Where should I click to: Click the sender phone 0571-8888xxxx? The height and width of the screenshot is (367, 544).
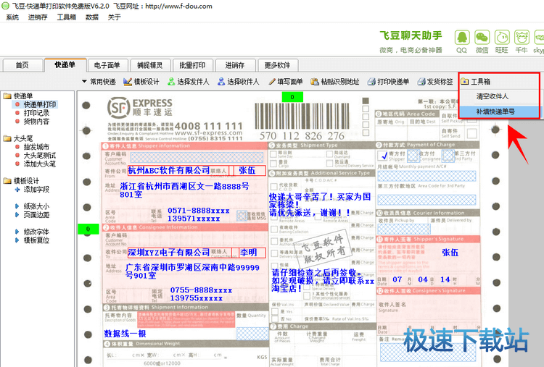tap(199, 211)
